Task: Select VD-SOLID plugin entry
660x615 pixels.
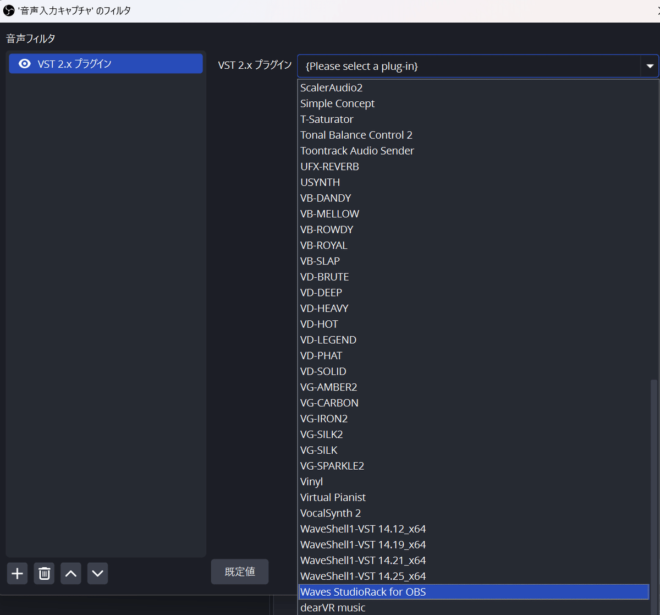Action: [474, 371]
